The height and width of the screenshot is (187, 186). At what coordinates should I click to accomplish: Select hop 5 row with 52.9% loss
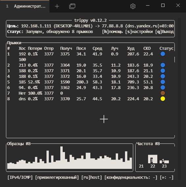(90, 82)
